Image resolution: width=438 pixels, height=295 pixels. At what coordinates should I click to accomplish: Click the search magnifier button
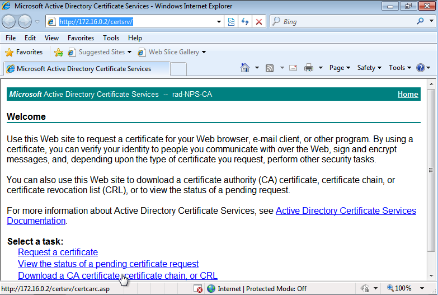pos(420,21)
